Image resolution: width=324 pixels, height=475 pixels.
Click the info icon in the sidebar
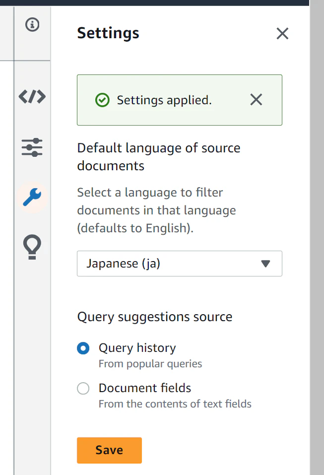[x=32, y=24]
